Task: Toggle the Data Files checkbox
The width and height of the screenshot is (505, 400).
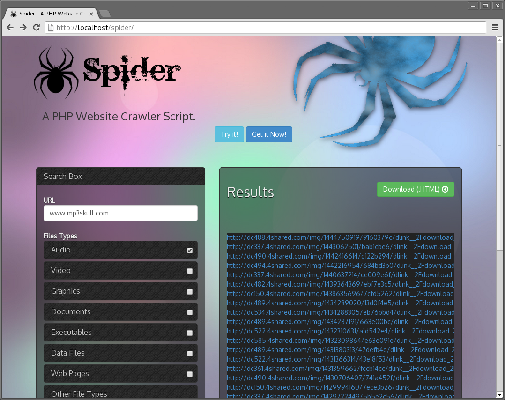Action: 190,353
